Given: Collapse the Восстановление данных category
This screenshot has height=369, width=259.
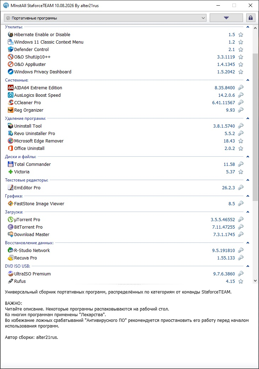Looking at the screenshot, I should click(248, 242).
